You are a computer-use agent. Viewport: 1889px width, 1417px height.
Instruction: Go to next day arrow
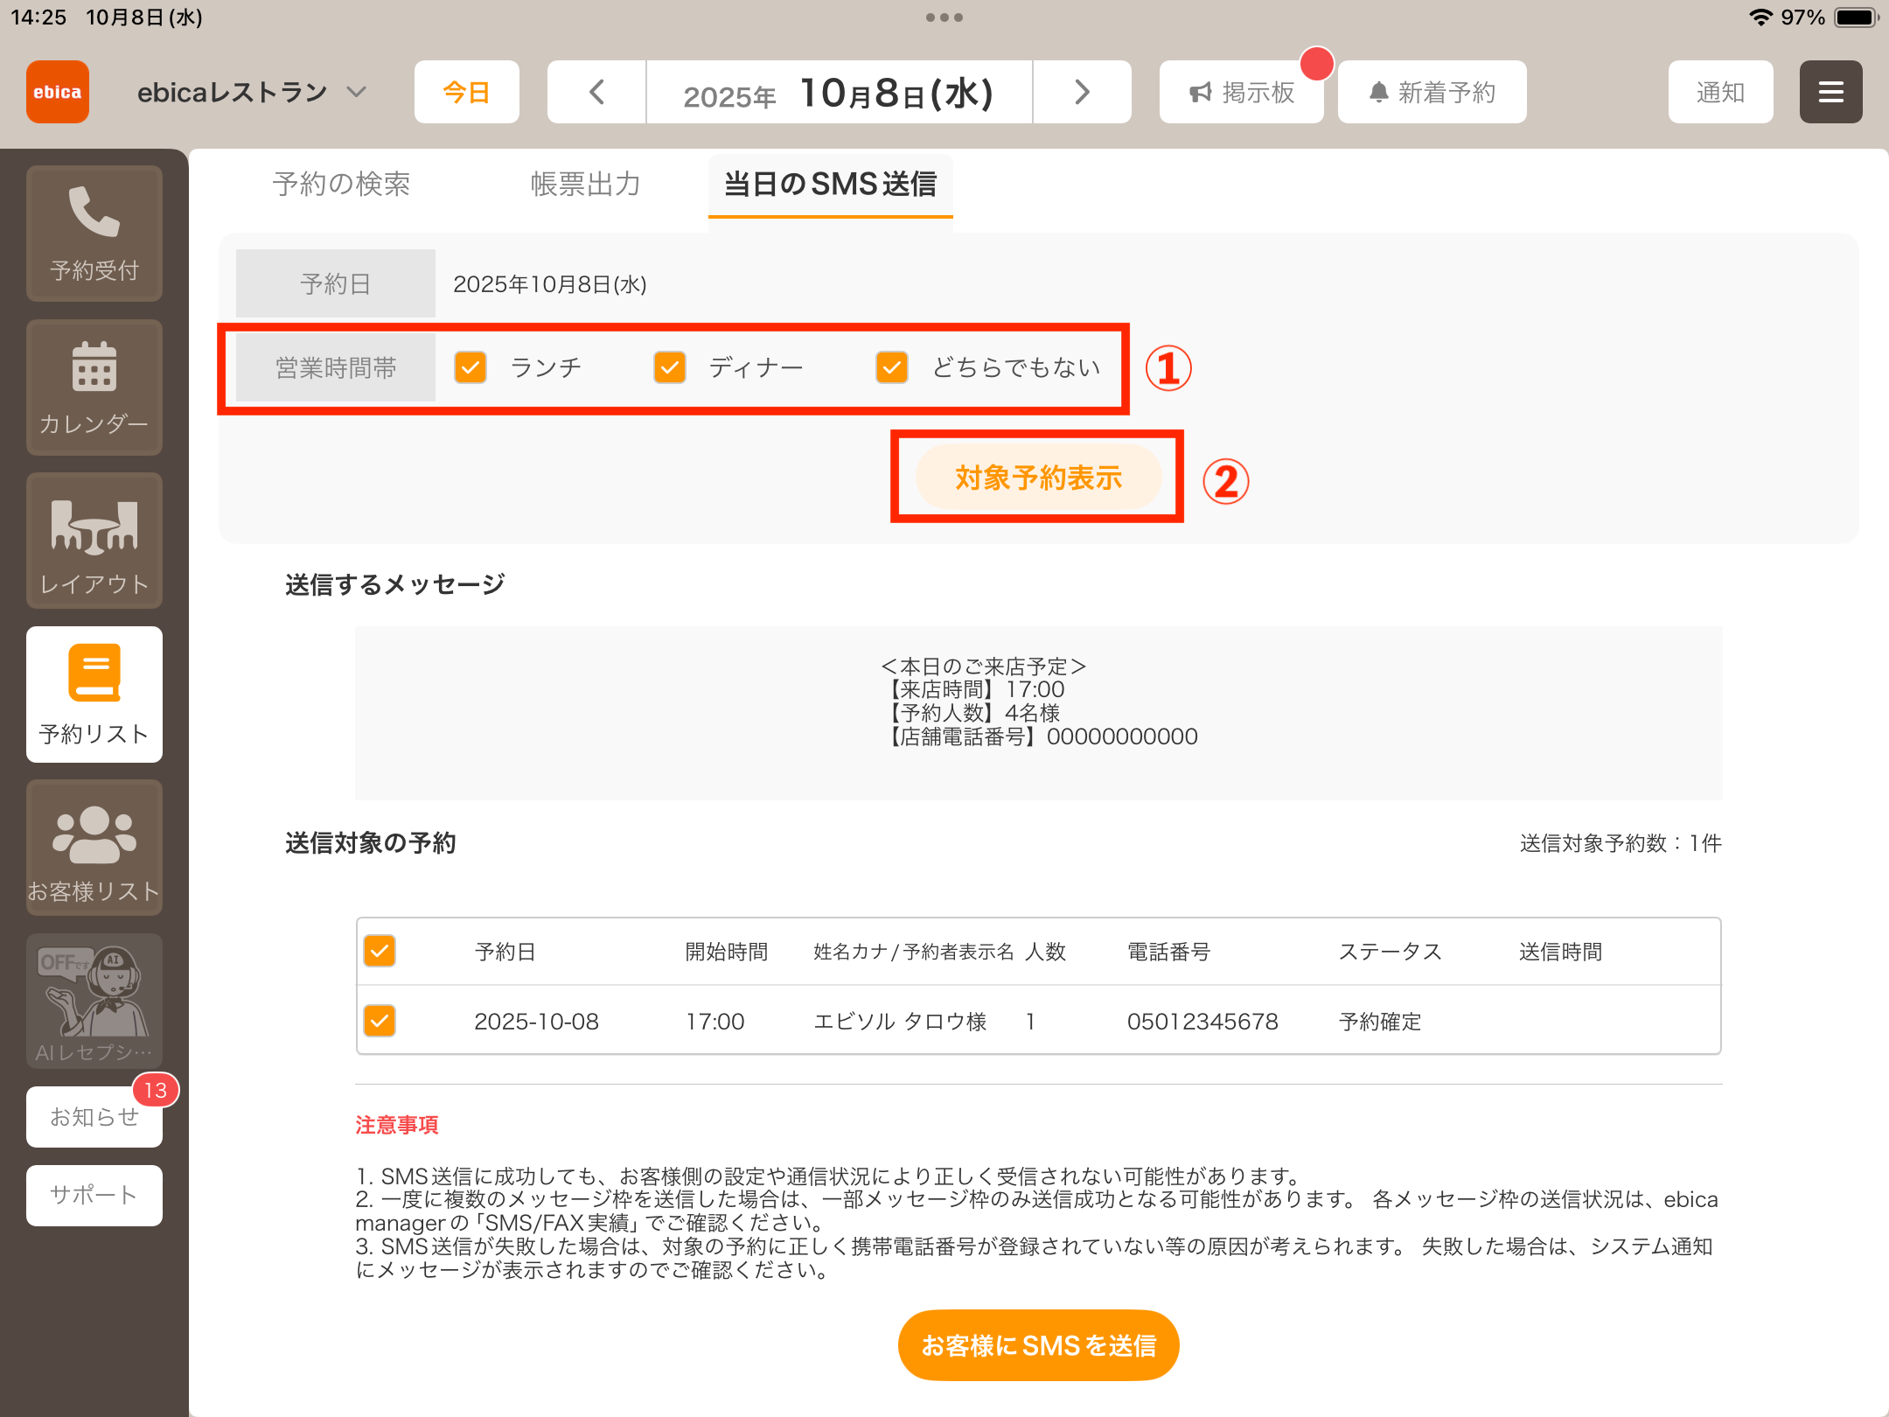1083,92
